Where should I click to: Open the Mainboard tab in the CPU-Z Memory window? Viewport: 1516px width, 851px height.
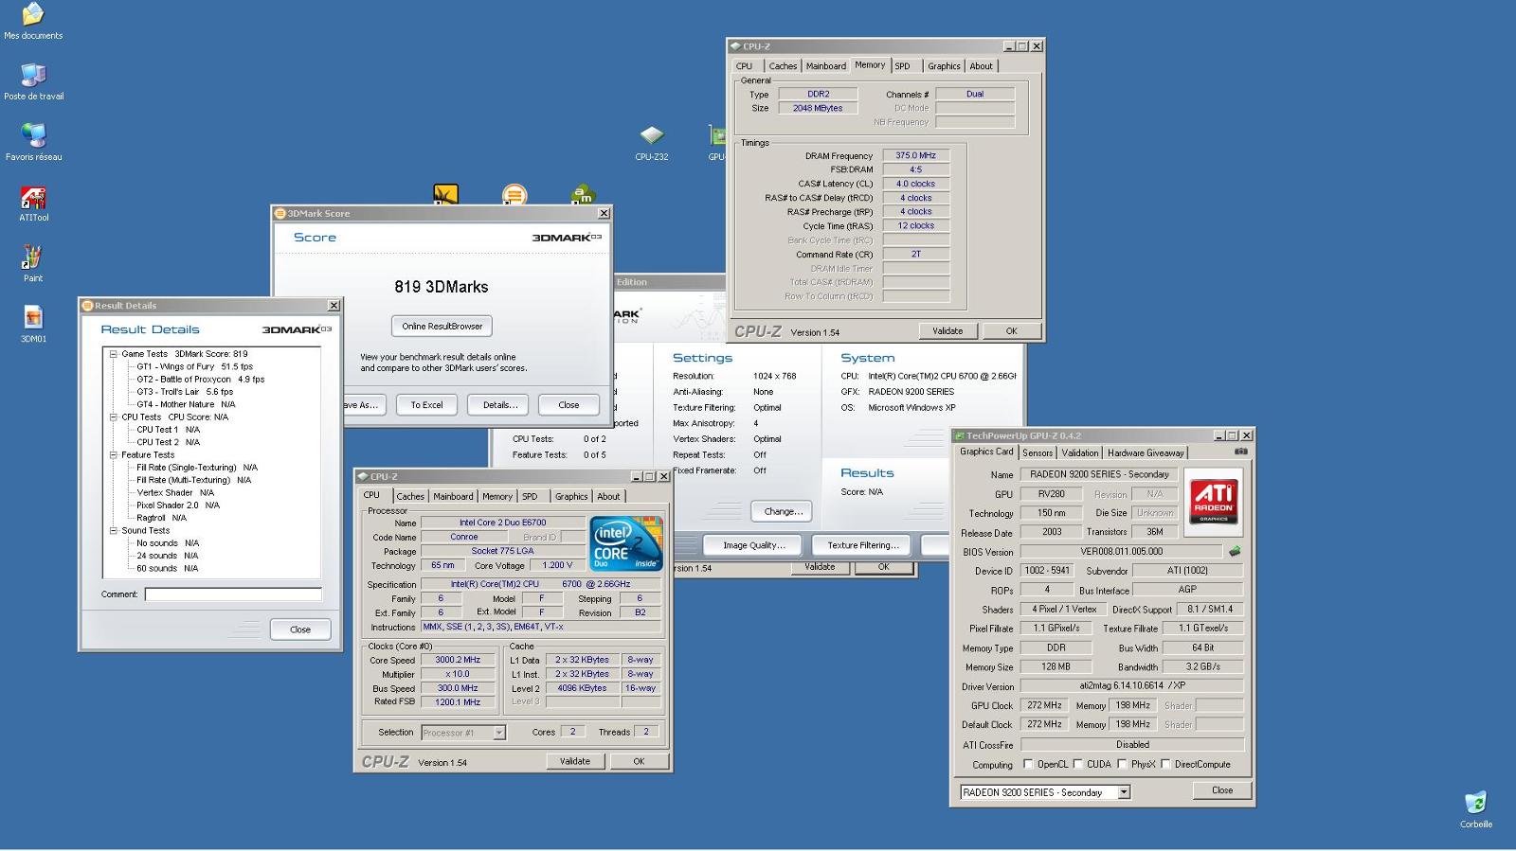click(x=826, y=66)
